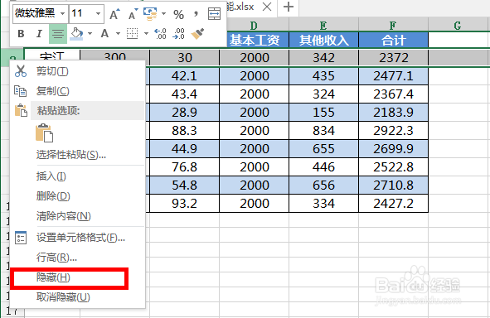Click the 基本工资 header cell
The height and width of the screenshot is (318, 490).
tap(255, 40)
